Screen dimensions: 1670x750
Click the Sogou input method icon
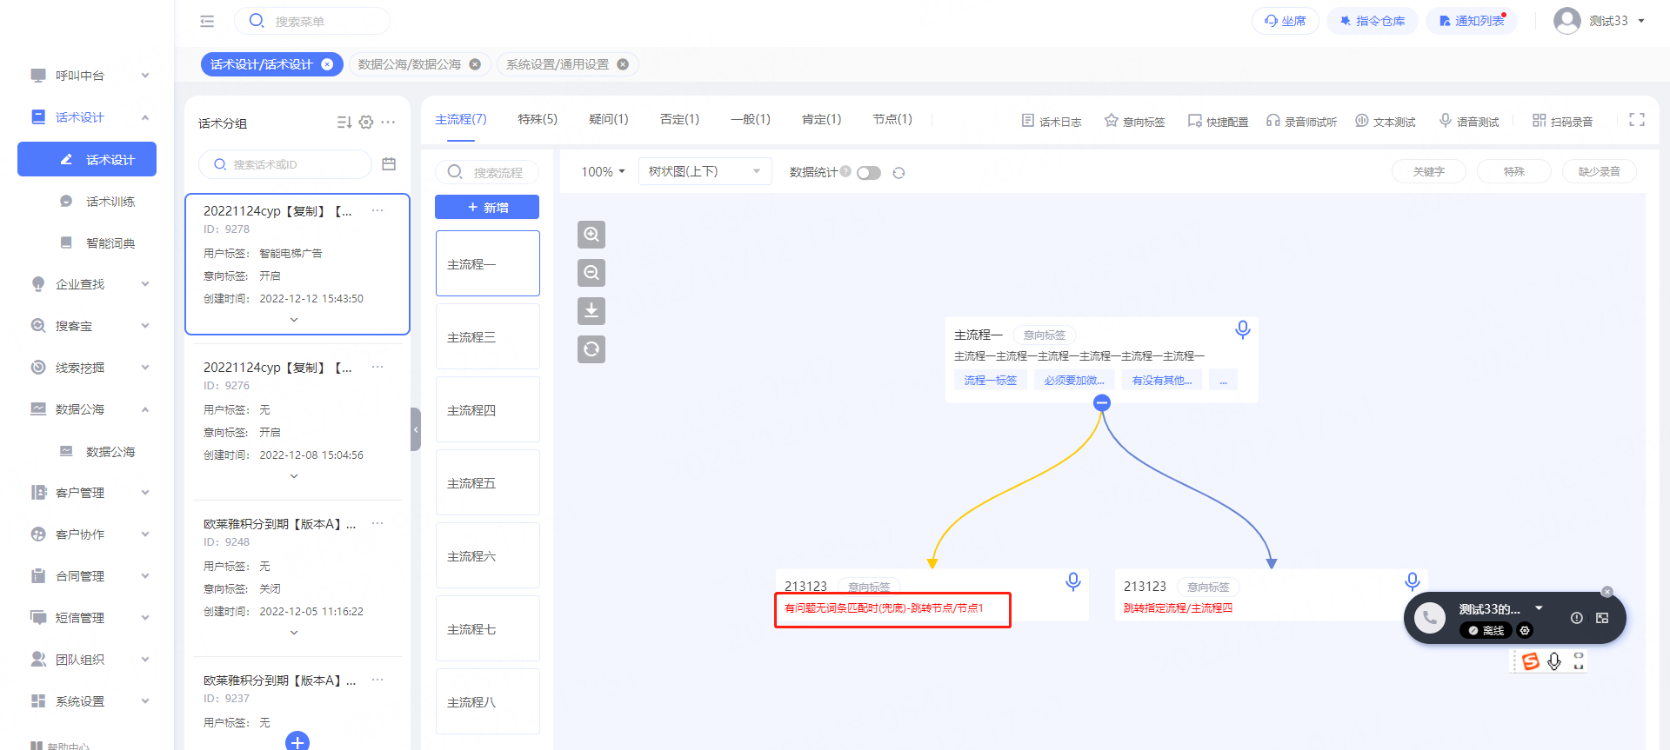click(x=1531, y=661)
